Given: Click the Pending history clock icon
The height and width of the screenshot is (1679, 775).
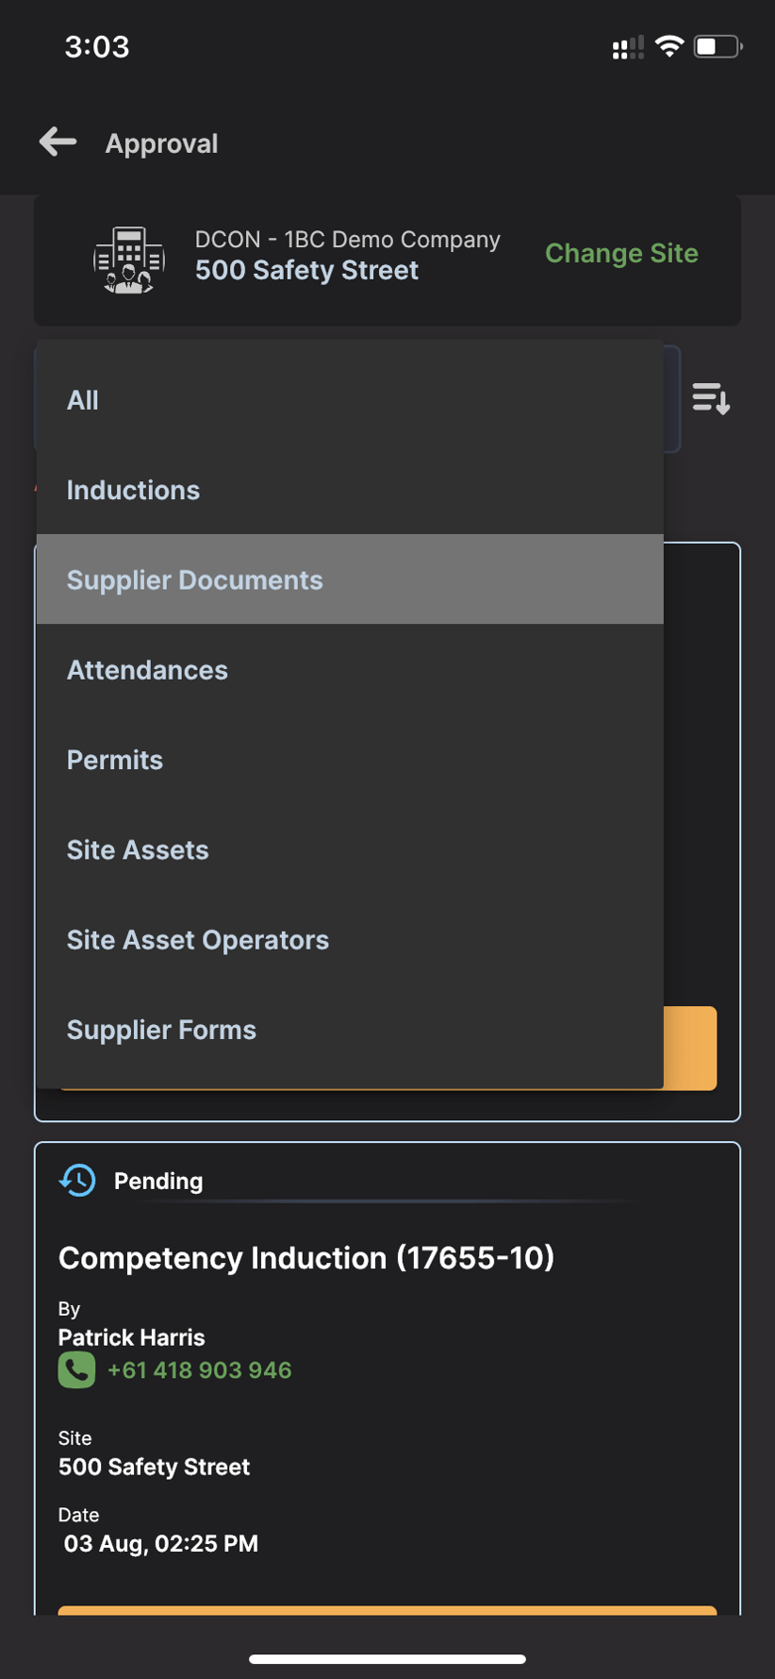Looking at the screenshot, I should (77, 1180).
